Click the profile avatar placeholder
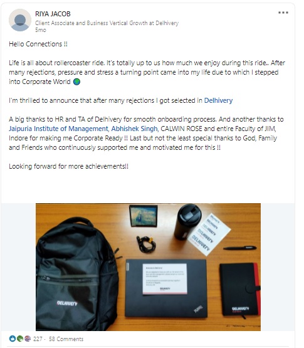The width and height of the screenshot is (304, 348). point(20,20)
